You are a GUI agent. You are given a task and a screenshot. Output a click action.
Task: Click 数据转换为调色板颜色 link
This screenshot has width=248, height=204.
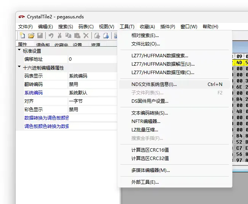[x=46, y=118]
